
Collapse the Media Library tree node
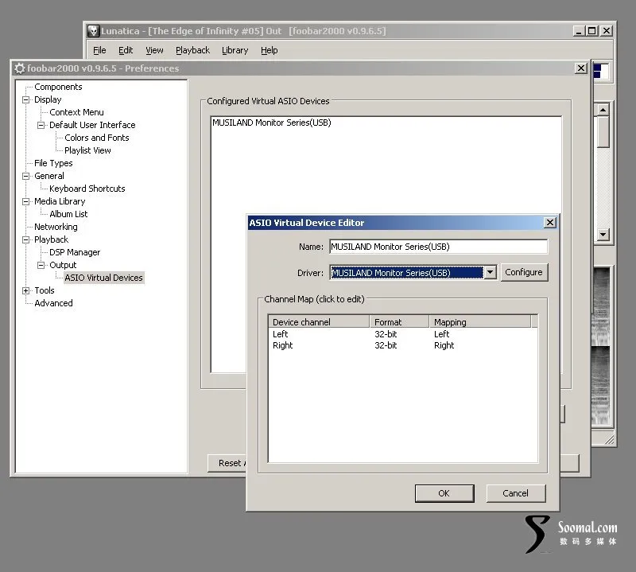[26, 202]
